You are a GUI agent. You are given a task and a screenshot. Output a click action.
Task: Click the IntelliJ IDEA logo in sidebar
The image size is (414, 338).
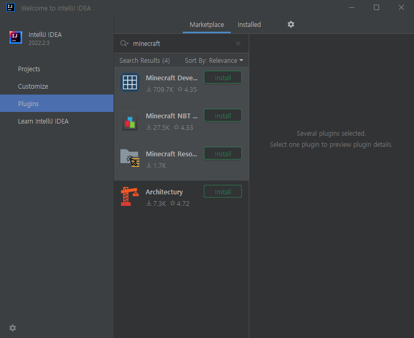pyautogui.click(x=16, y=37)
